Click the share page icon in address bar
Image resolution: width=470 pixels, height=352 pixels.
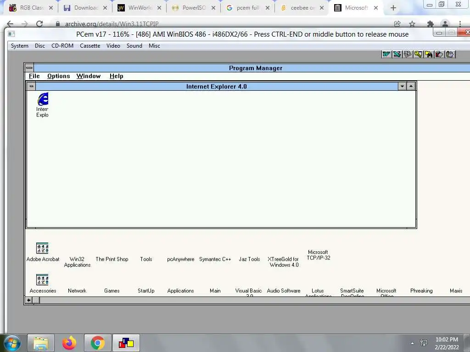click(x=397, y=24)
